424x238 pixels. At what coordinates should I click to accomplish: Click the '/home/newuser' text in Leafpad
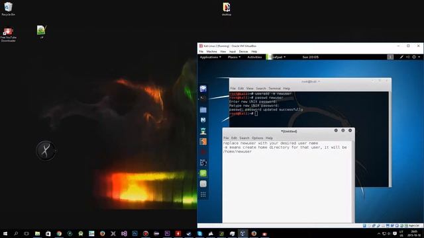[237, 151]
